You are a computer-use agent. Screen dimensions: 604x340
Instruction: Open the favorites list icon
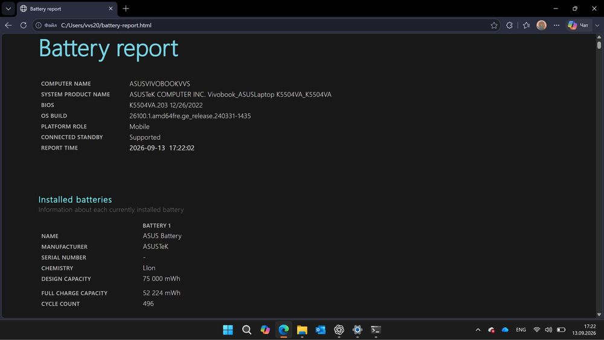(526, 25)
